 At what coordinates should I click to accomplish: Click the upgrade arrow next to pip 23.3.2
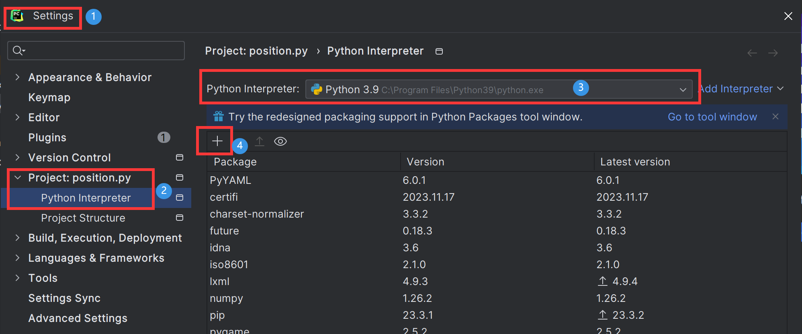[602, 315]
